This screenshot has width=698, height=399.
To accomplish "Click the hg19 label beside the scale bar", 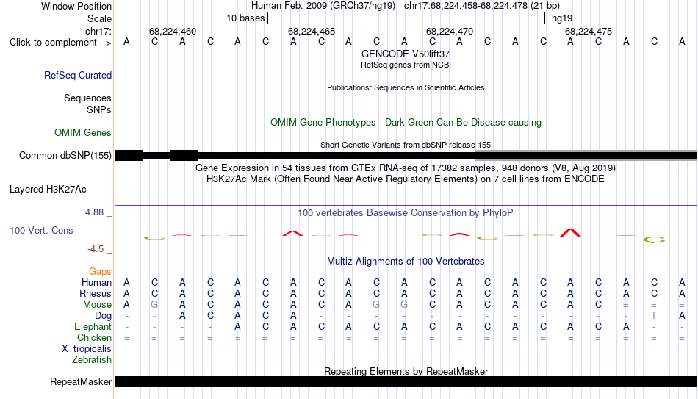I will click(562, 18).
